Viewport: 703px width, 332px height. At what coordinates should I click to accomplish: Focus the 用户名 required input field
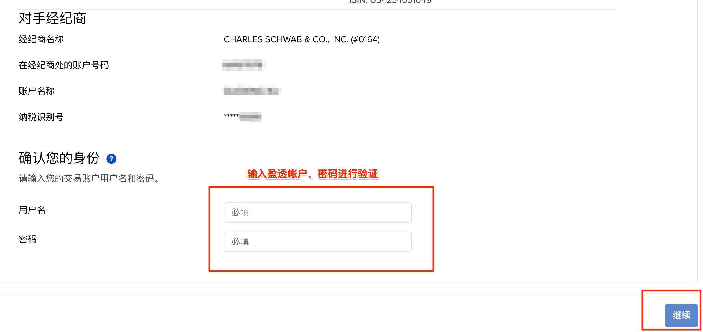click(x=318, y=213)
